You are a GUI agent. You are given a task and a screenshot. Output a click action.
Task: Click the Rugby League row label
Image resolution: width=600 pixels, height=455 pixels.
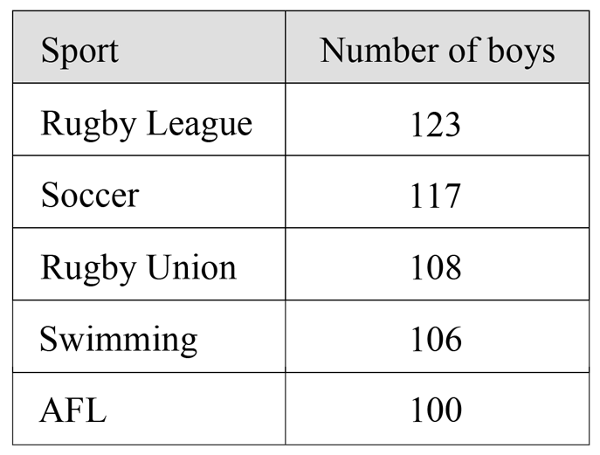[146, 124]
